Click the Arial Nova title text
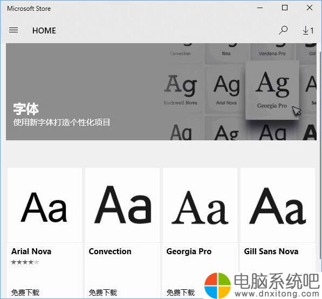The width and height of the screenshot is (322, 299). pyautogui.click(x=31, y=252)
